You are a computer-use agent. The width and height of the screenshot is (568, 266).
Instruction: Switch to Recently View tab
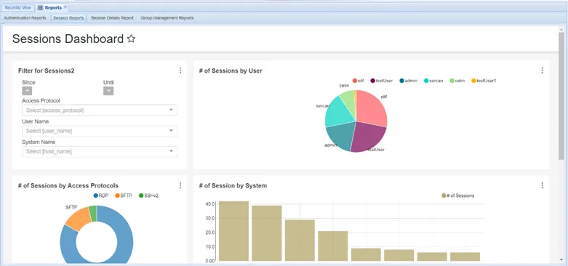click(17, 7)
